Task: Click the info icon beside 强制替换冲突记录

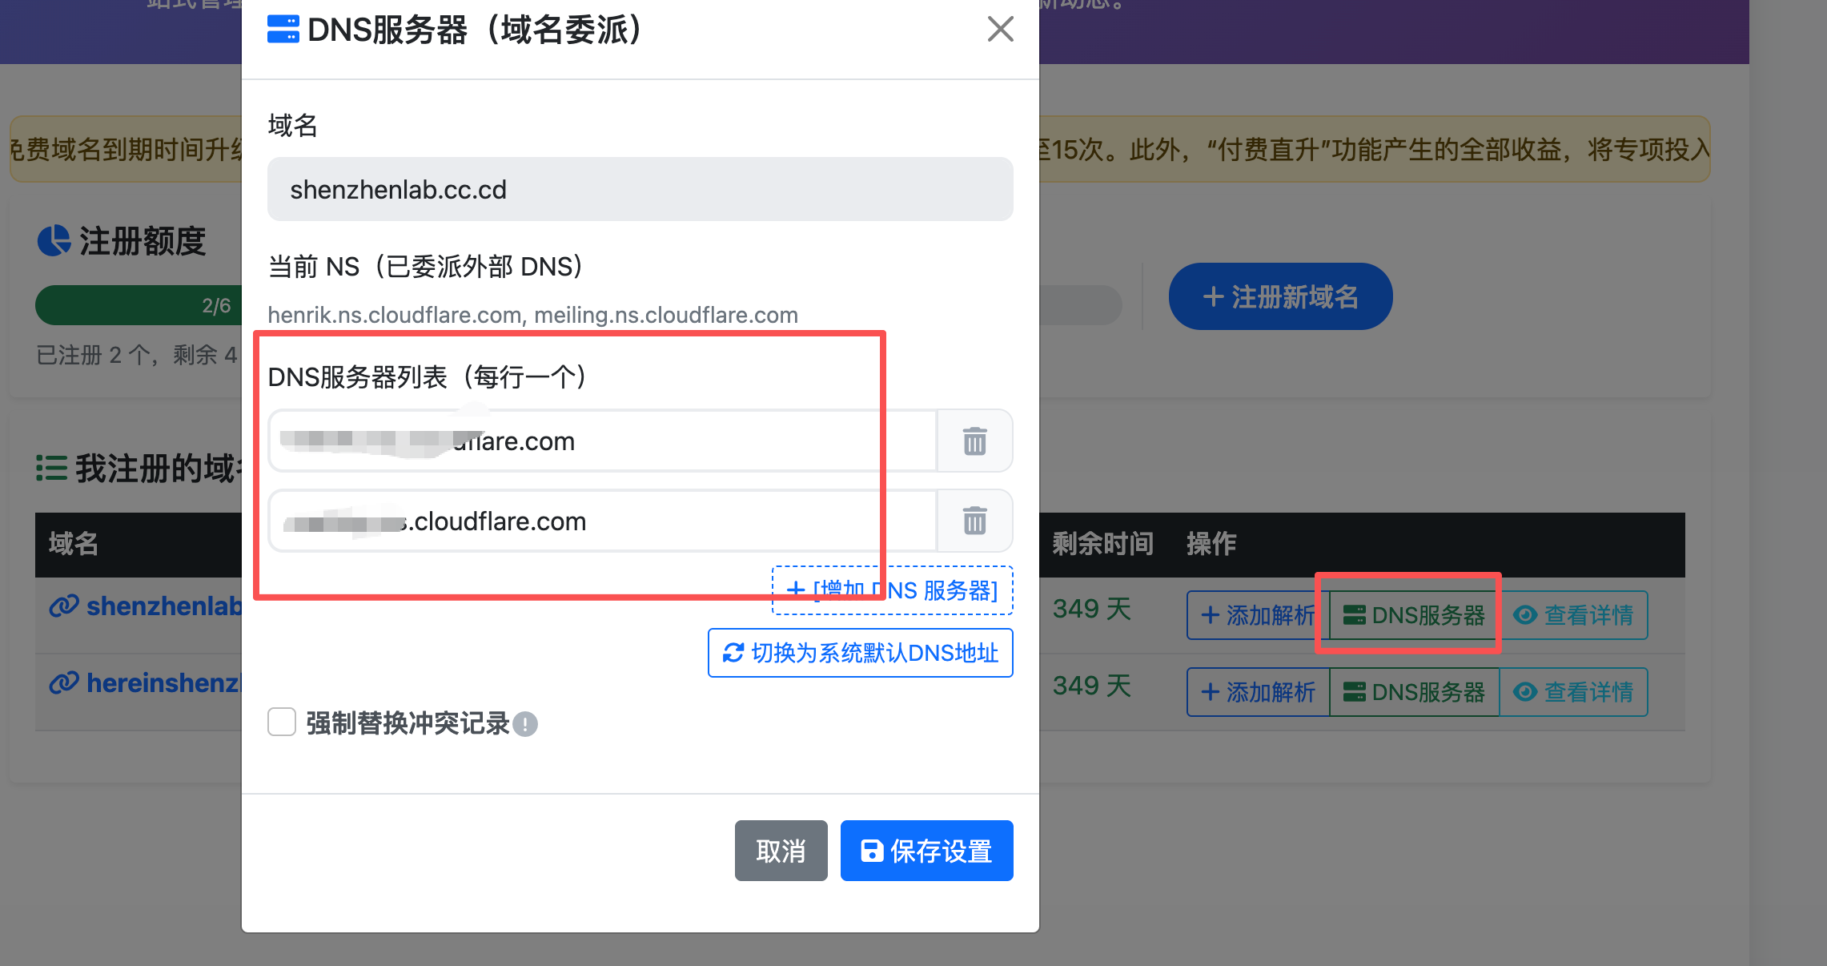Action: 525,724
